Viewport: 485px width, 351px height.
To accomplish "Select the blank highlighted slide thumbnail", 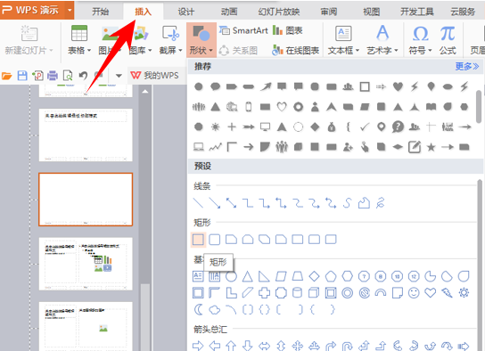I will coord(86,200).
